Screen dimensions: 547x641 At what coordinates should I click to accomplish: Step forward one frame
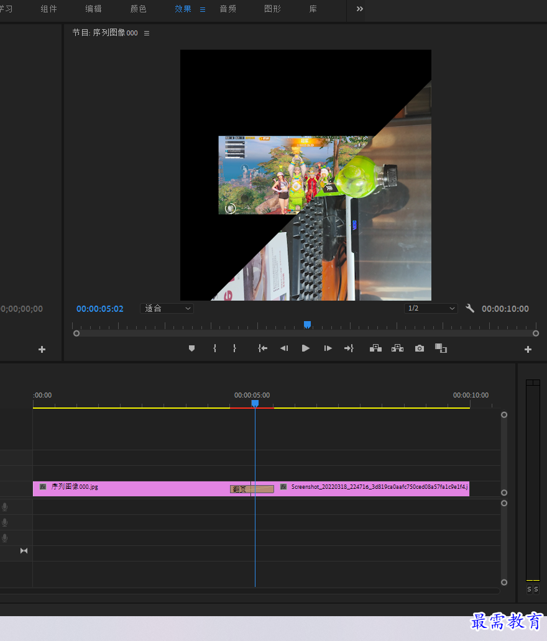pos(328,348)
